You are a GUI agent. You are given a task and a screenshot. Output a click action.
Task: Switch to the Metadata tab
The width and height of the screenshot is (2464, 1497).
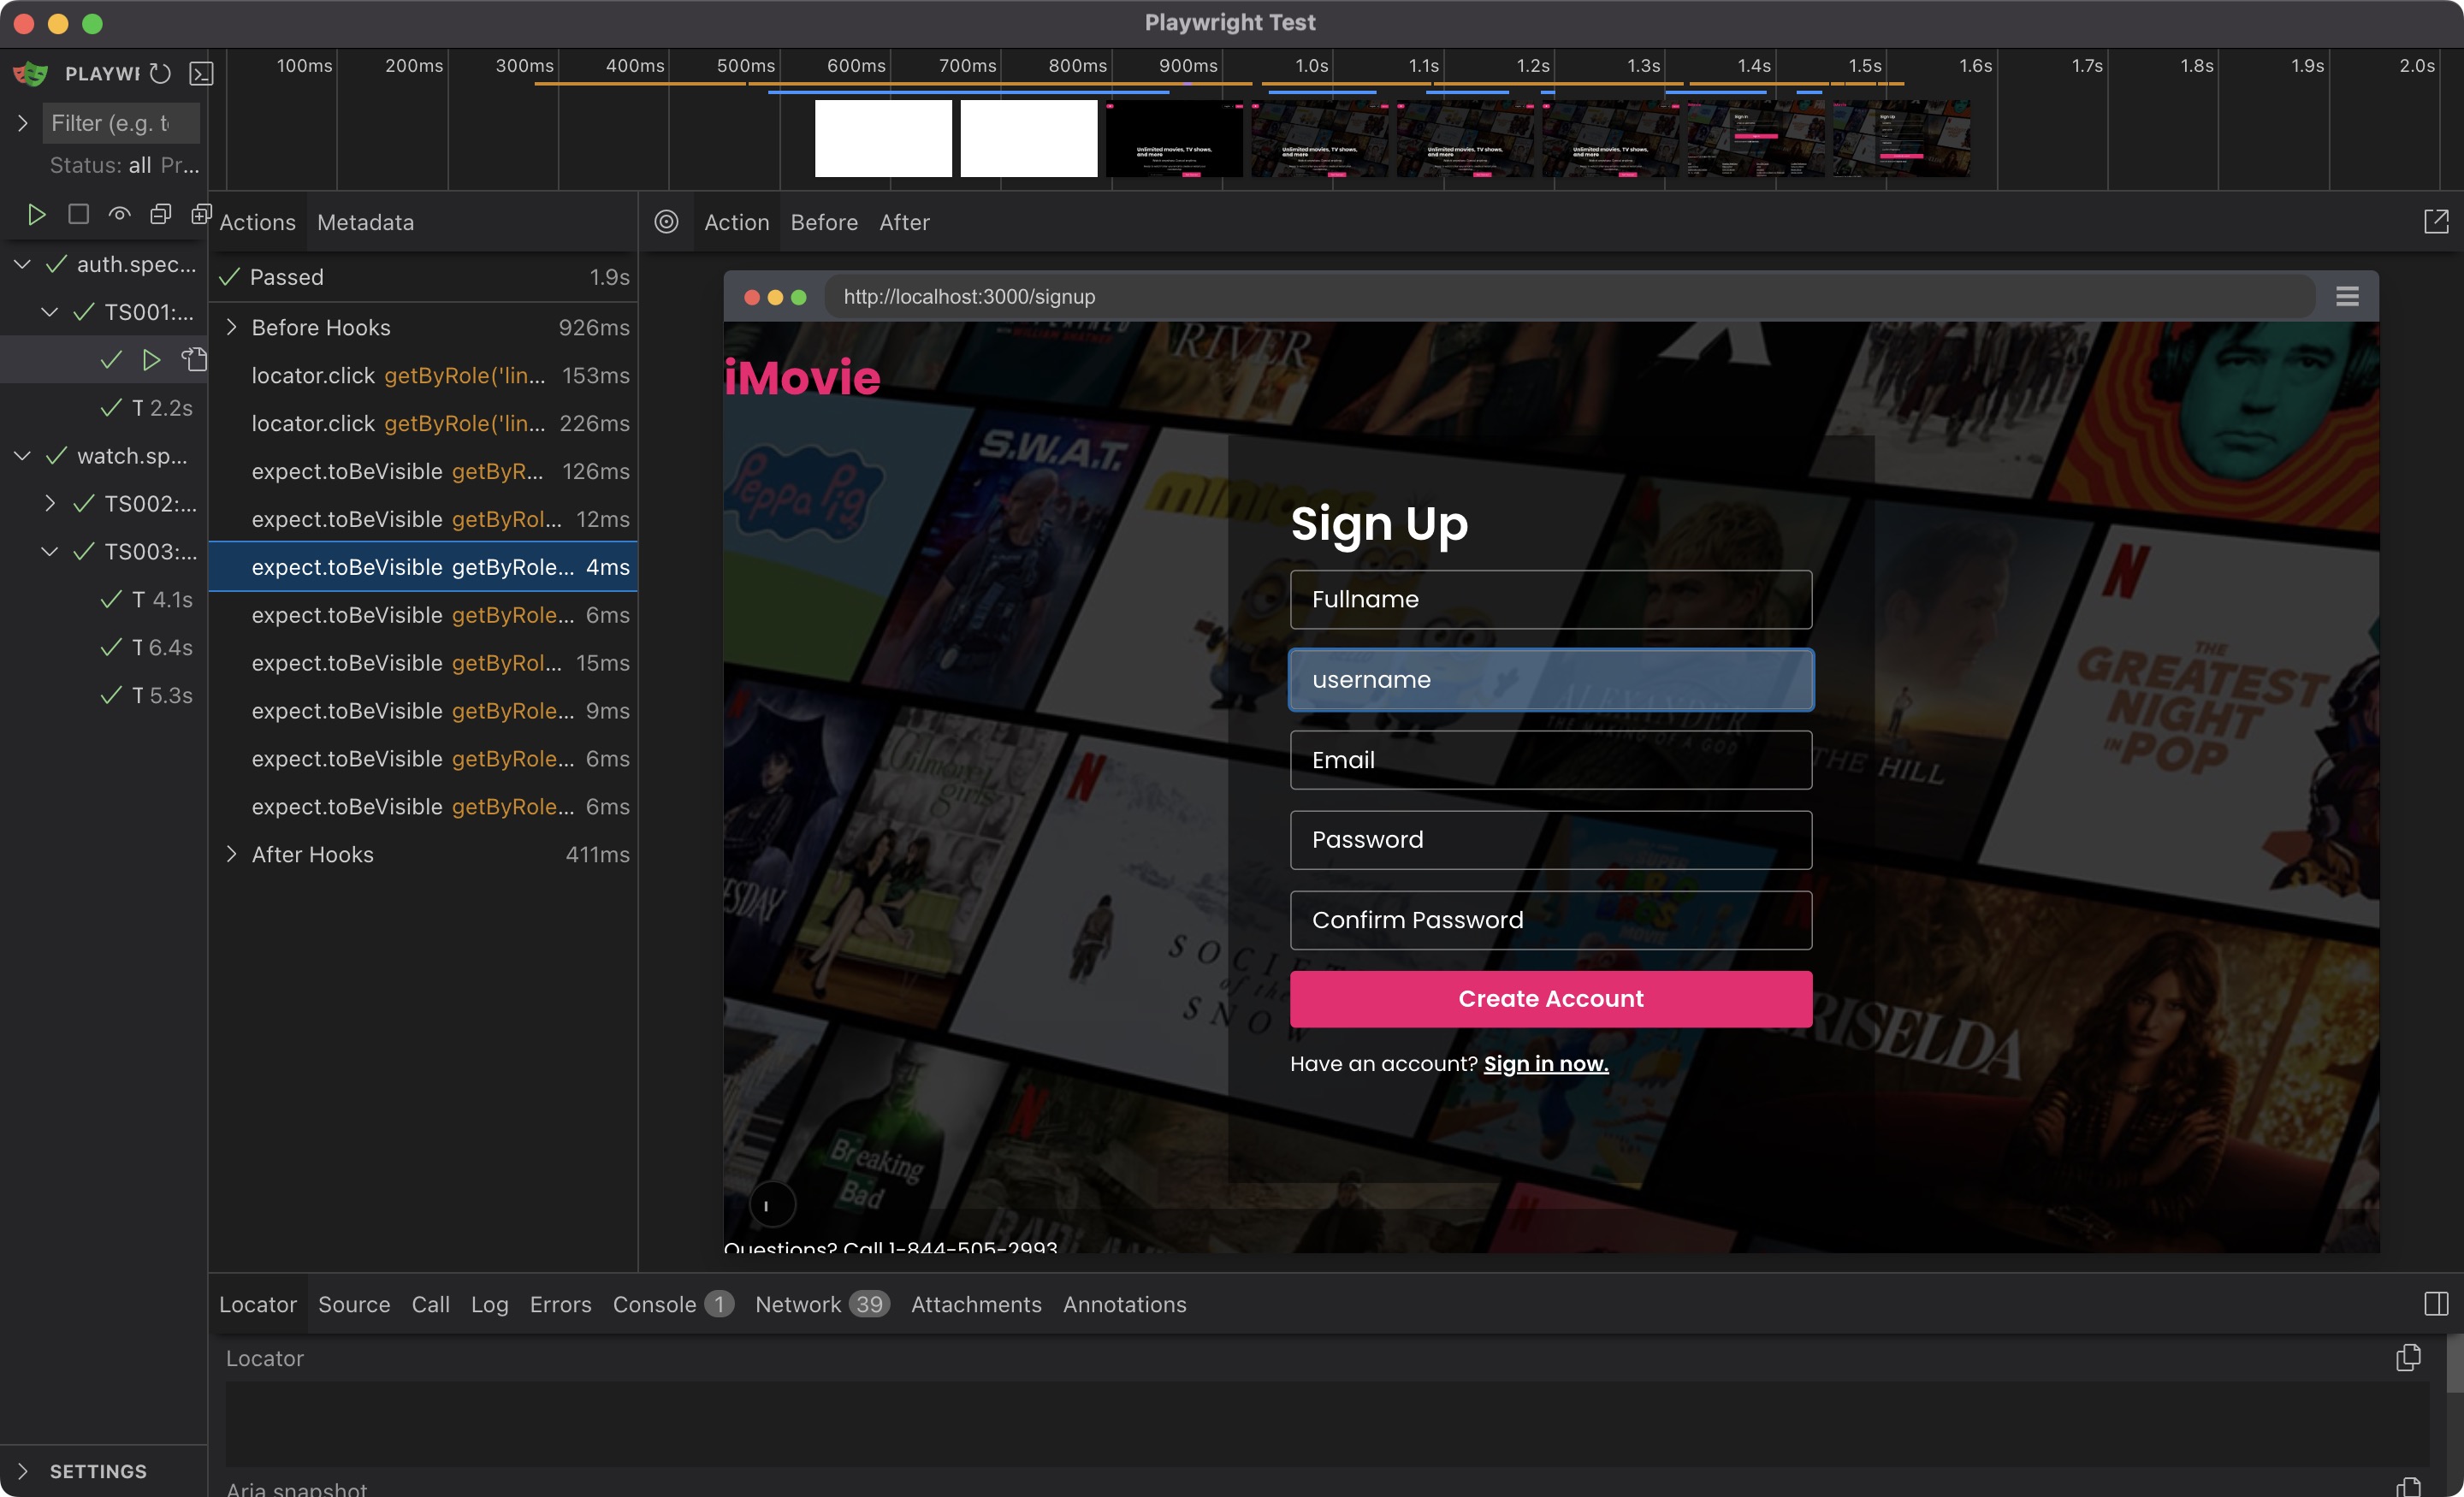(365, 222)
